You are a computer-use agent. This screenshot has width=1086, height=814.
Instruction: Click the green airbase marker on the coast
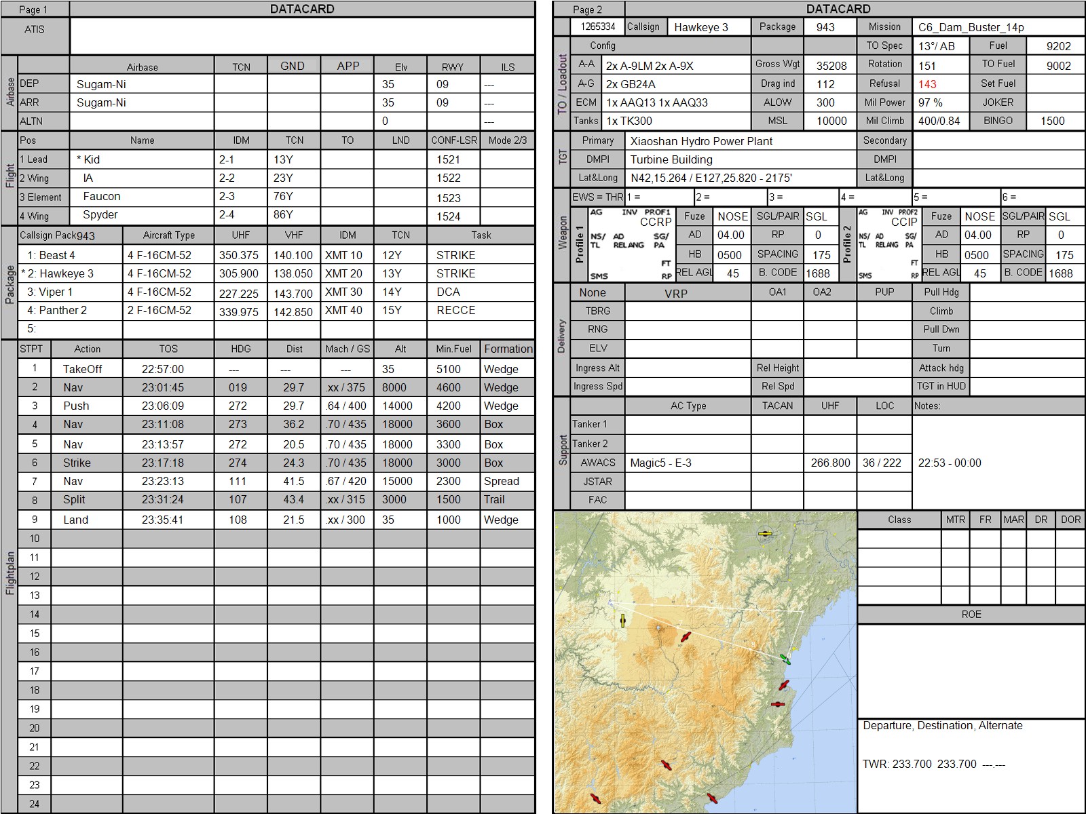click(785, 659)
